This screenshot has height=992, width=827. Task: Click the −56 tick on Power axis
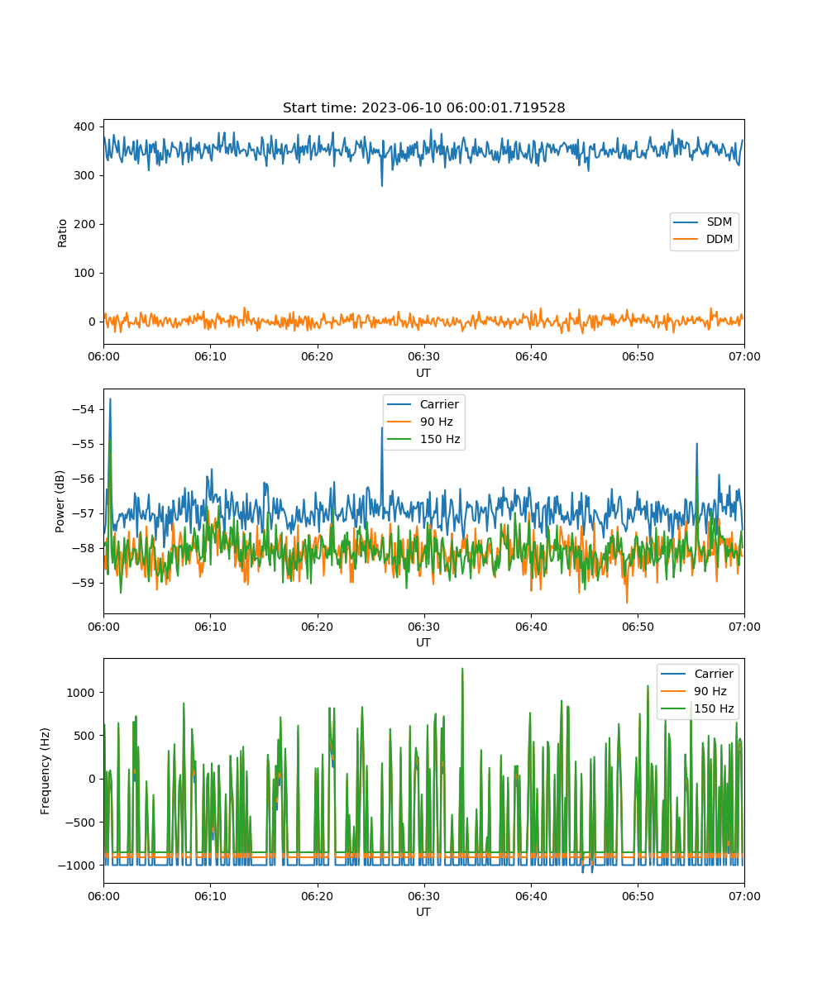coord(84,479)
